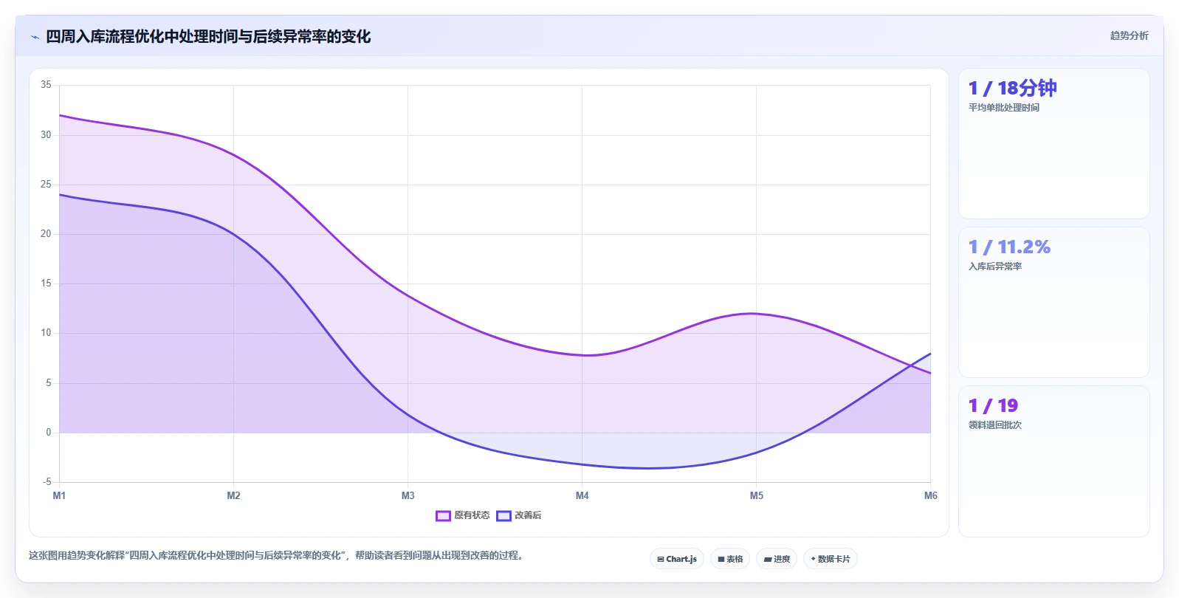Click the M2 x-axis label

pyautogui.click(x=233, y=495)
